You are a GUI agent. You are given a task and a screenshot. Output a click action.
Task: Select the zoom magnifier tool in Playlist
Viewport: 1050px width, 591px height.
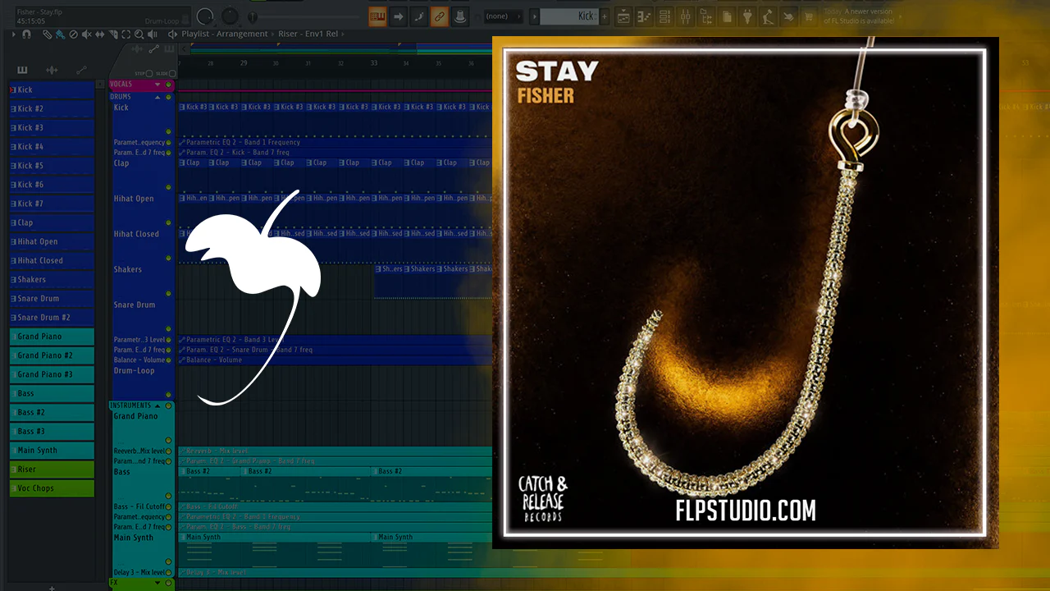pos(139,34)
